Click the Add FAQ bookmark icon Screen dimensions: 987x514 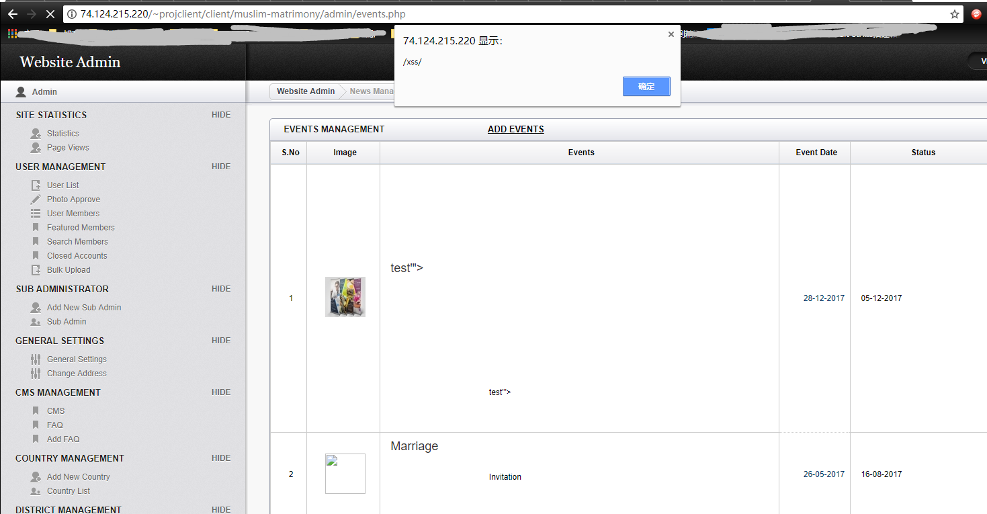tap(36, 439)
